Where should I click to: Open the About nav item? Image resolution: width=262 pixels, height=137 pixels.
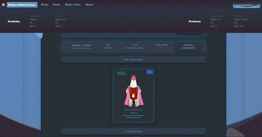[89, 5]
